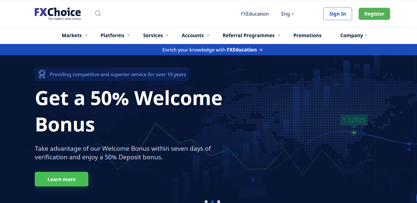
Task: Select the first carousel dot
Action: click(206, 201)
